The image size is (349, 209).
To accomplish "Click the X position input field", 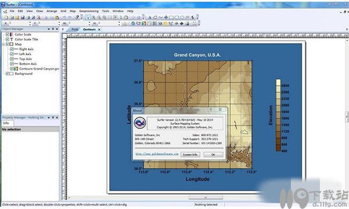I will pyautogui.click(x=19, y=23).
